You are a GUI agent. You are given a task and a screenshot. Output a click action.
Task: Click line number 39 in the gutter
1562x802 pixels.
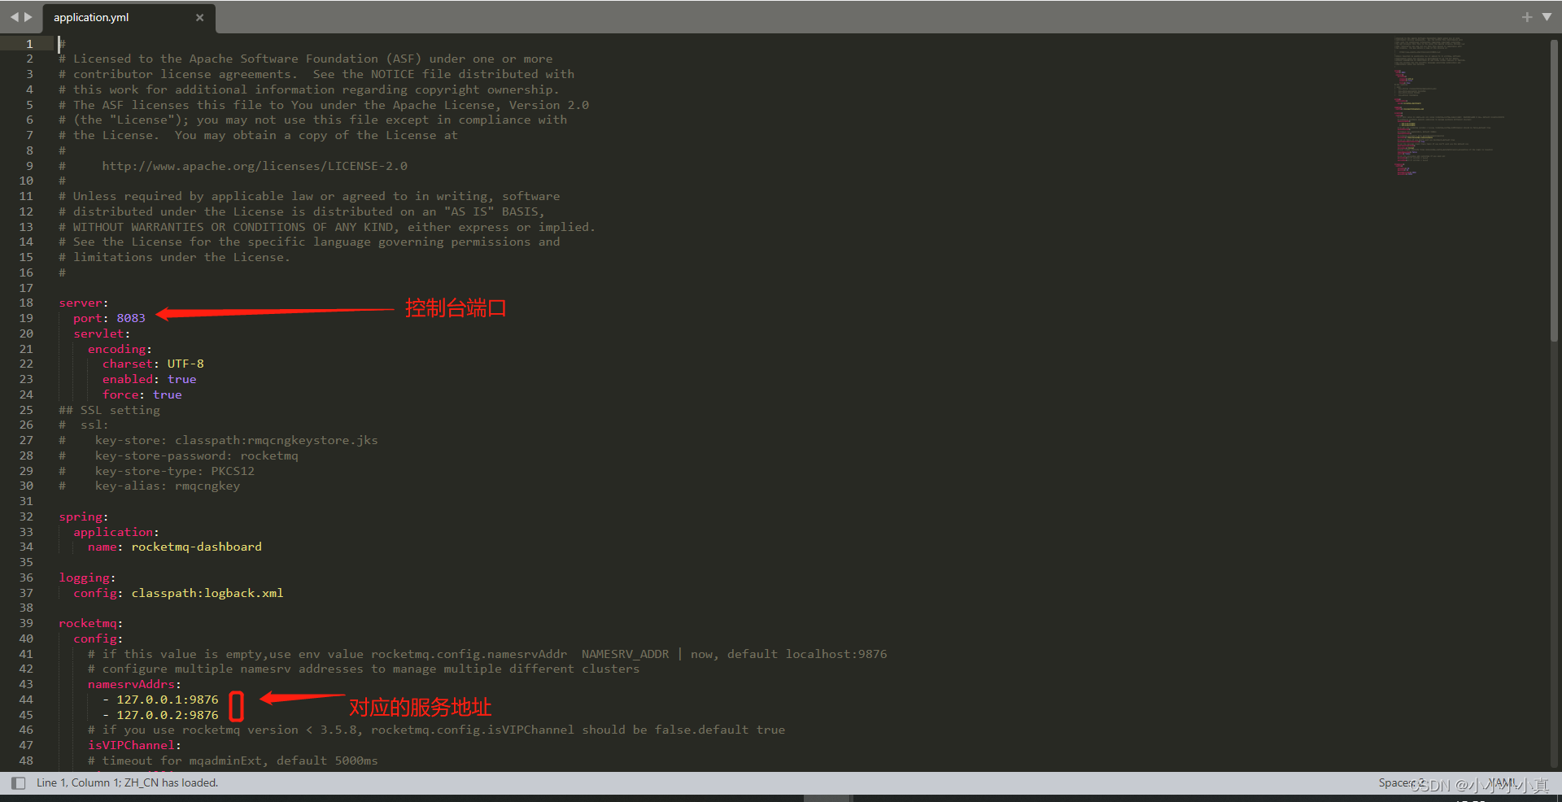pyautogui.click(x=26, y=623)
